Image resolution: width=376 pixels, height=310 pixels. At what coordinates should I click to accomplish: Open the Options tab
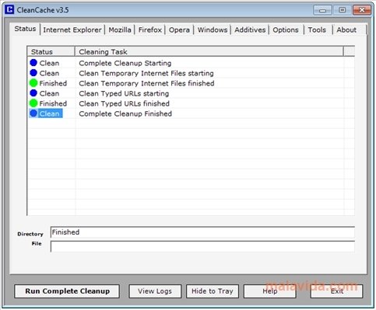coord(286,30)
